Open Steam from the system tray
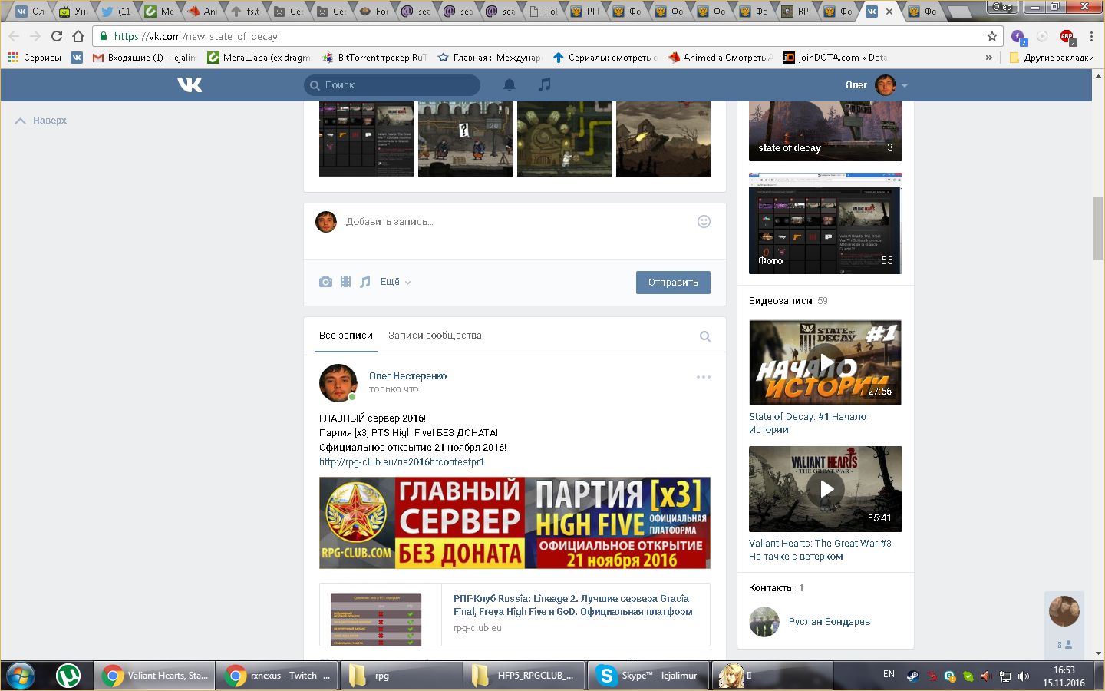The image size is (1105, 691). pyautogui.click(x=913, y=676)
